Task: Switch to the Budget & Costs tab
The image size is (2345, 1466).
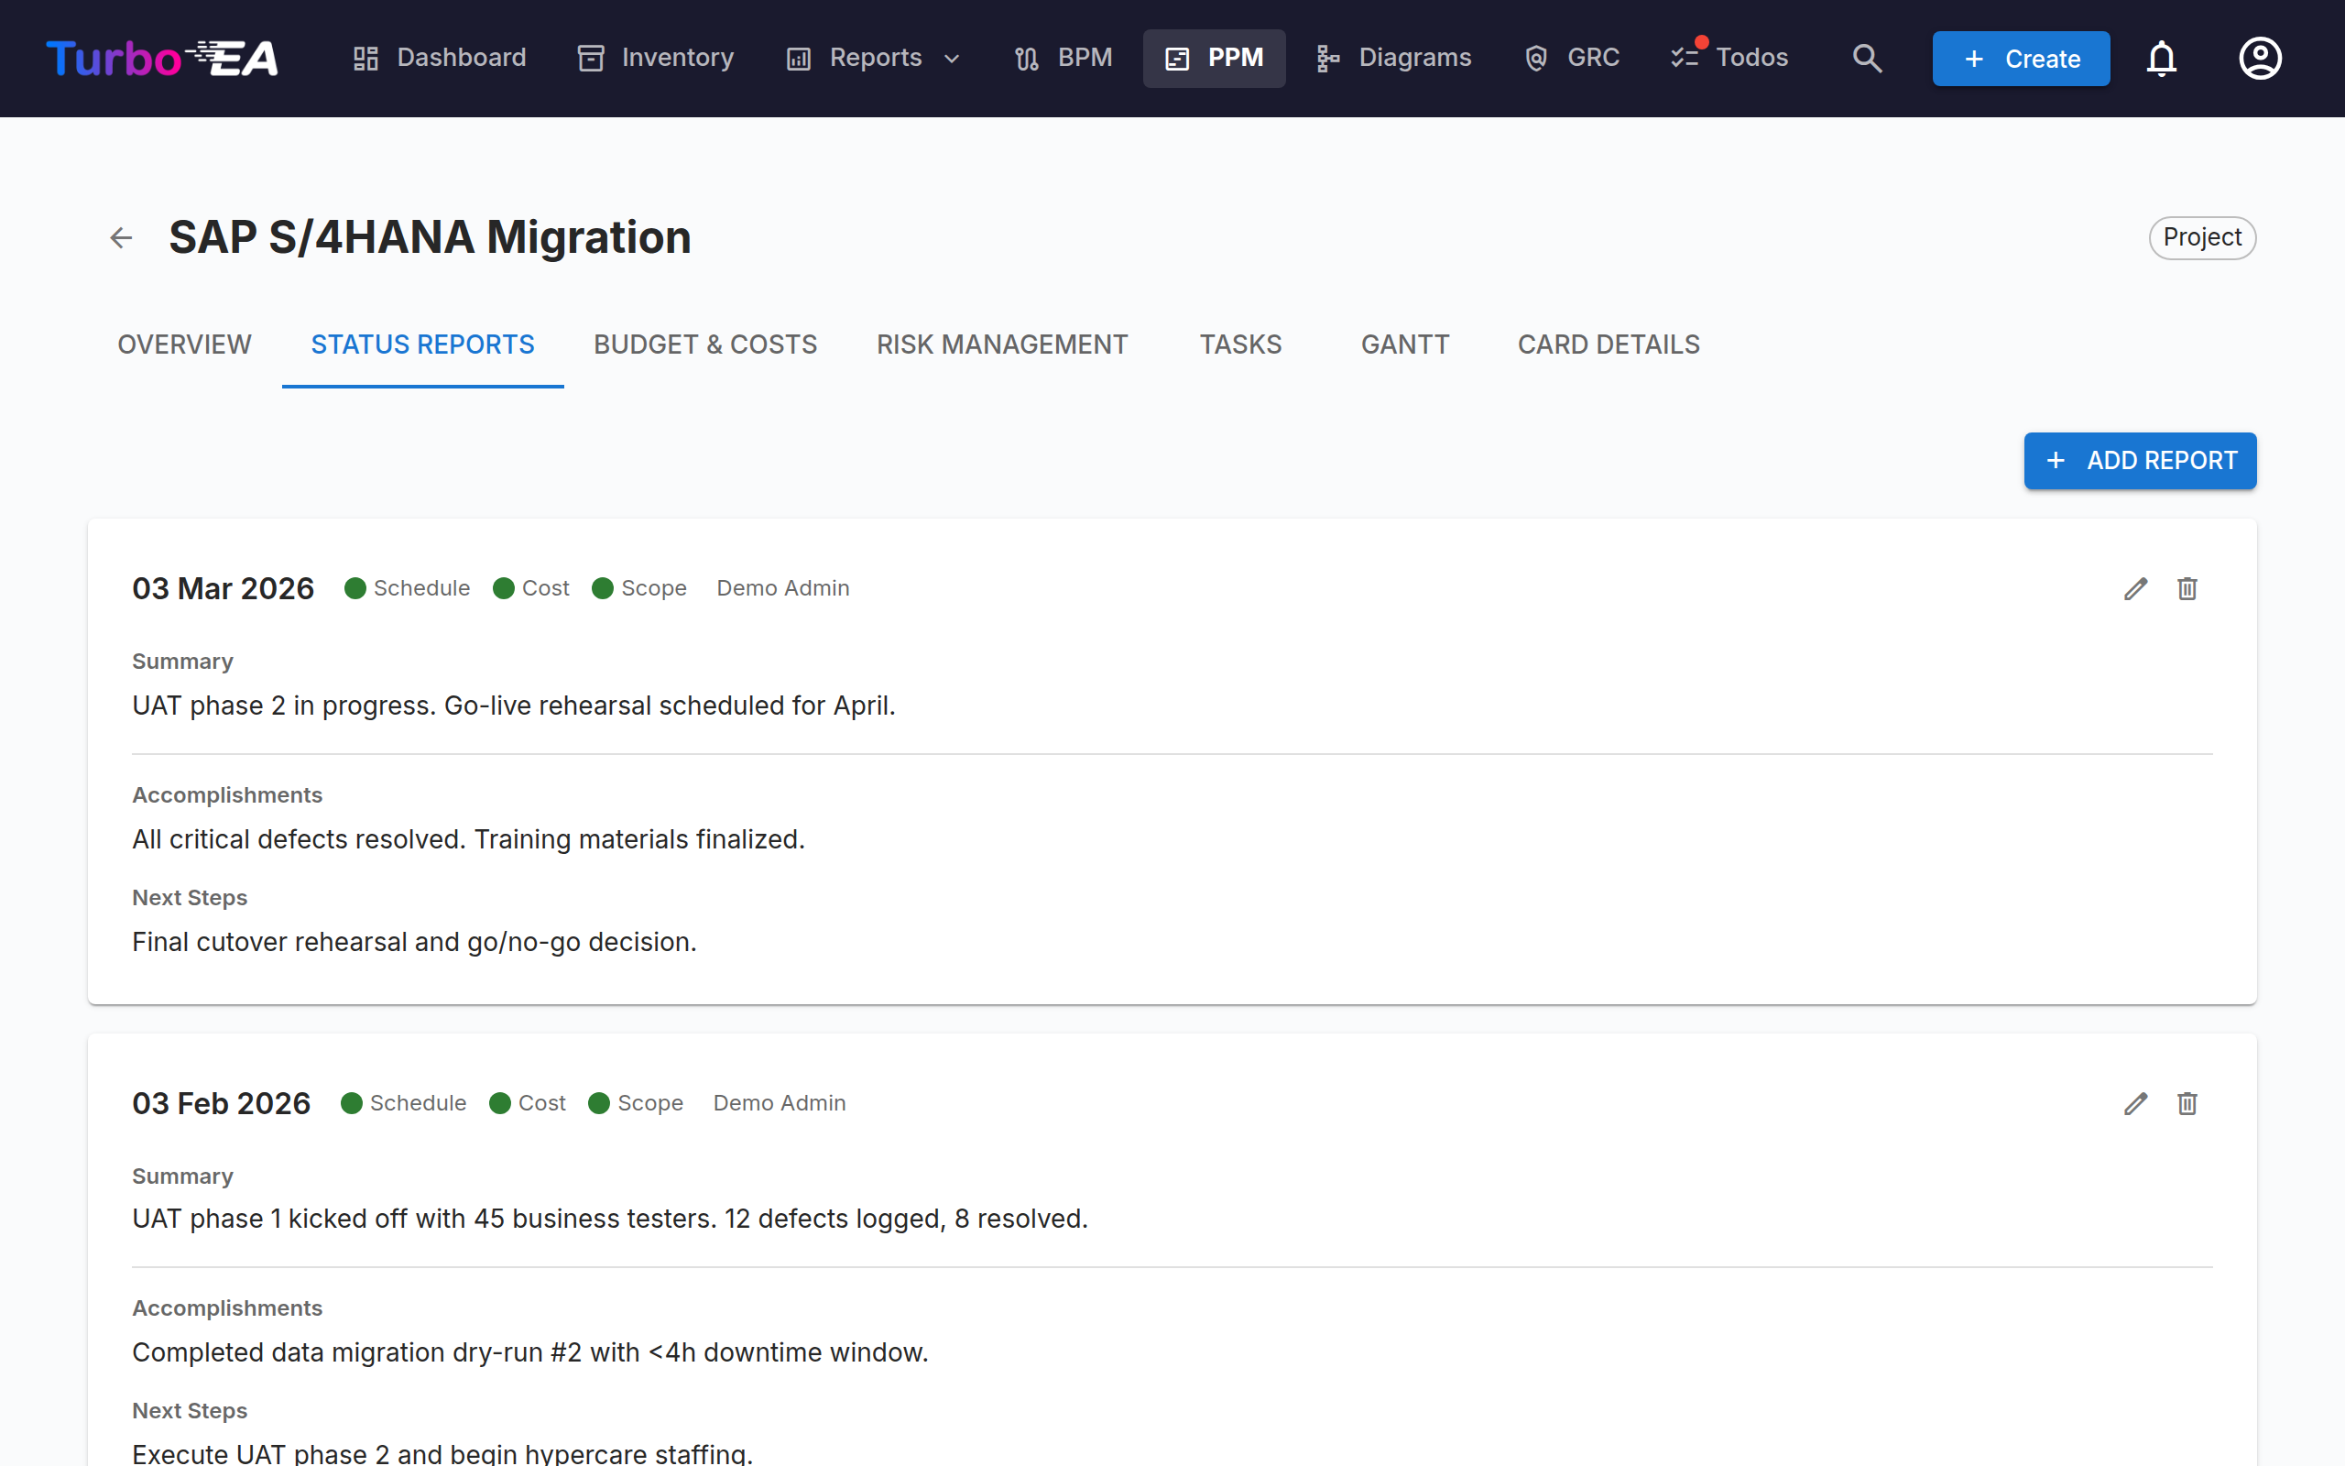Action: coord(705,345)
